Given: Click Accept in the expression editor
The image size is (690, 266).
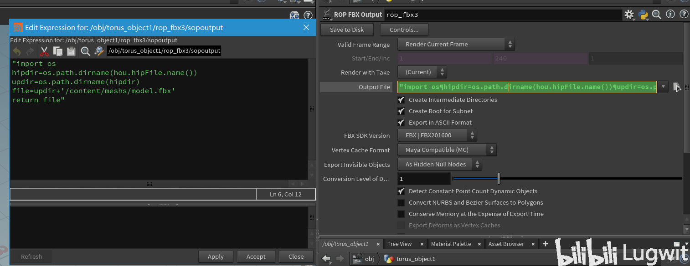Looking at the screenshot, I should 256,256.
